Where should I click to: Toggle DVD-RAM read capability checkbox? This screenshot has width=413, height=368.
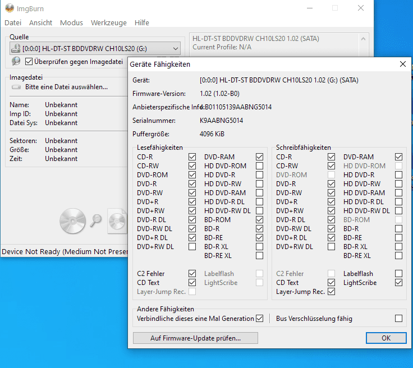[x=259, y=157]
